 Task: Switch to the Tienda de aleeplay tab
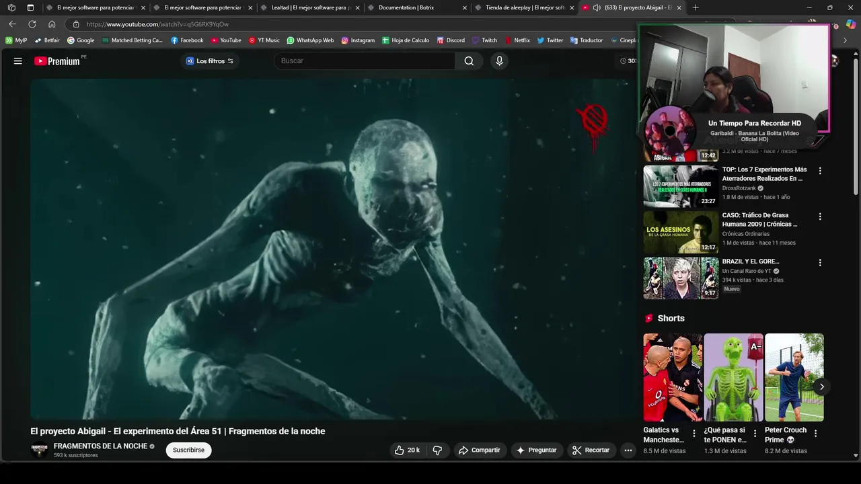click(525, 7)
